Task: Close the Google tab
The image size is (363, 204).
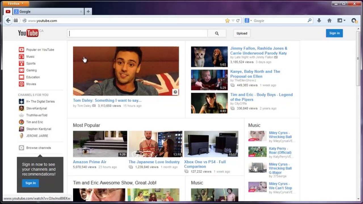Action: tap(81, 12)
